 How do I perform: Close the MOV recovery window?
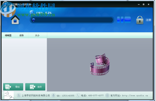(148, 4)
